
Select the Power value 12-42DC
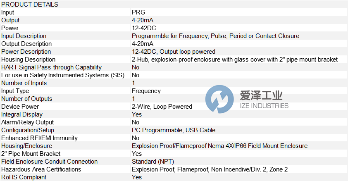tap(143, 28)
